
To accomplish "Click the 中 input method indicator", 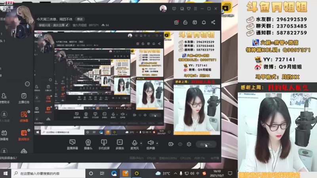I will (198, 173).
